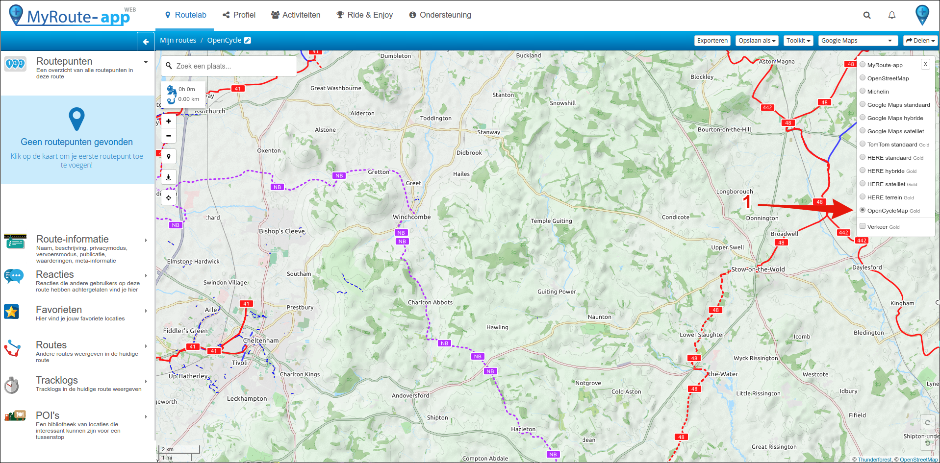940x463 pixels.
Task: Edit route name pencil icon next to OpenCycle
Action: [248, 40]
